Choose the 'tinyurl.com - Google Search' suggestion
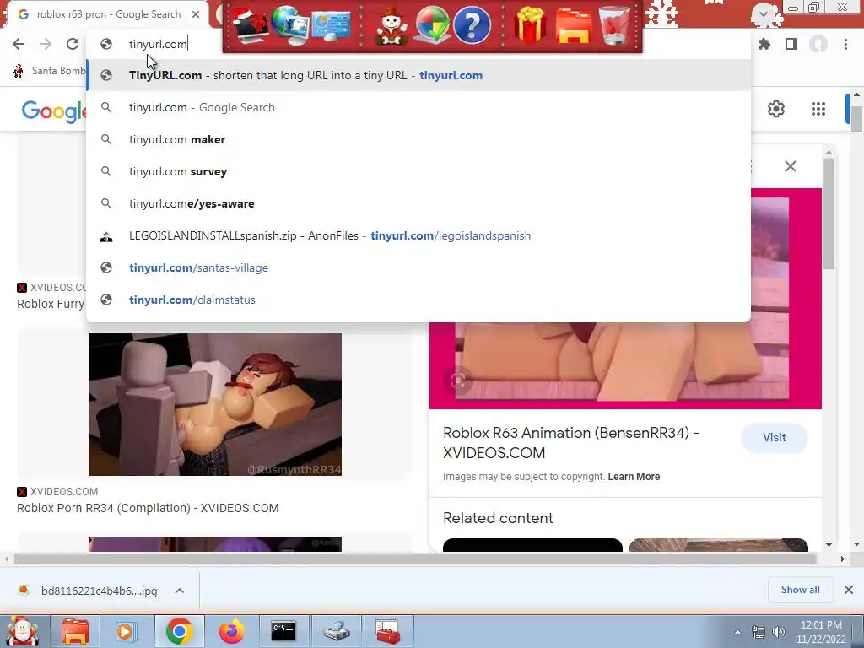Image resolution: width=864 pixels, height=648 pixels. (418, 107)
